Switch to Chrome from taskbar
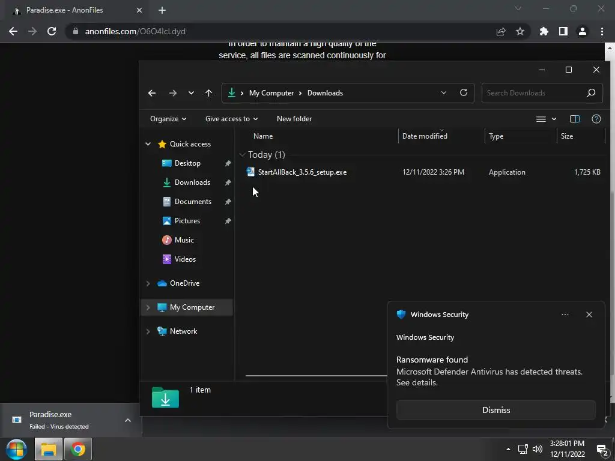 78,449
